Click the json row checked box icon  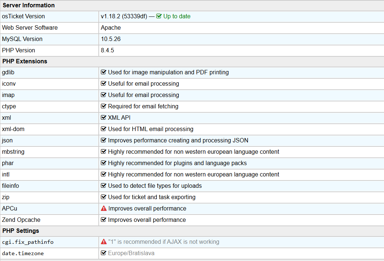point(104,140)
